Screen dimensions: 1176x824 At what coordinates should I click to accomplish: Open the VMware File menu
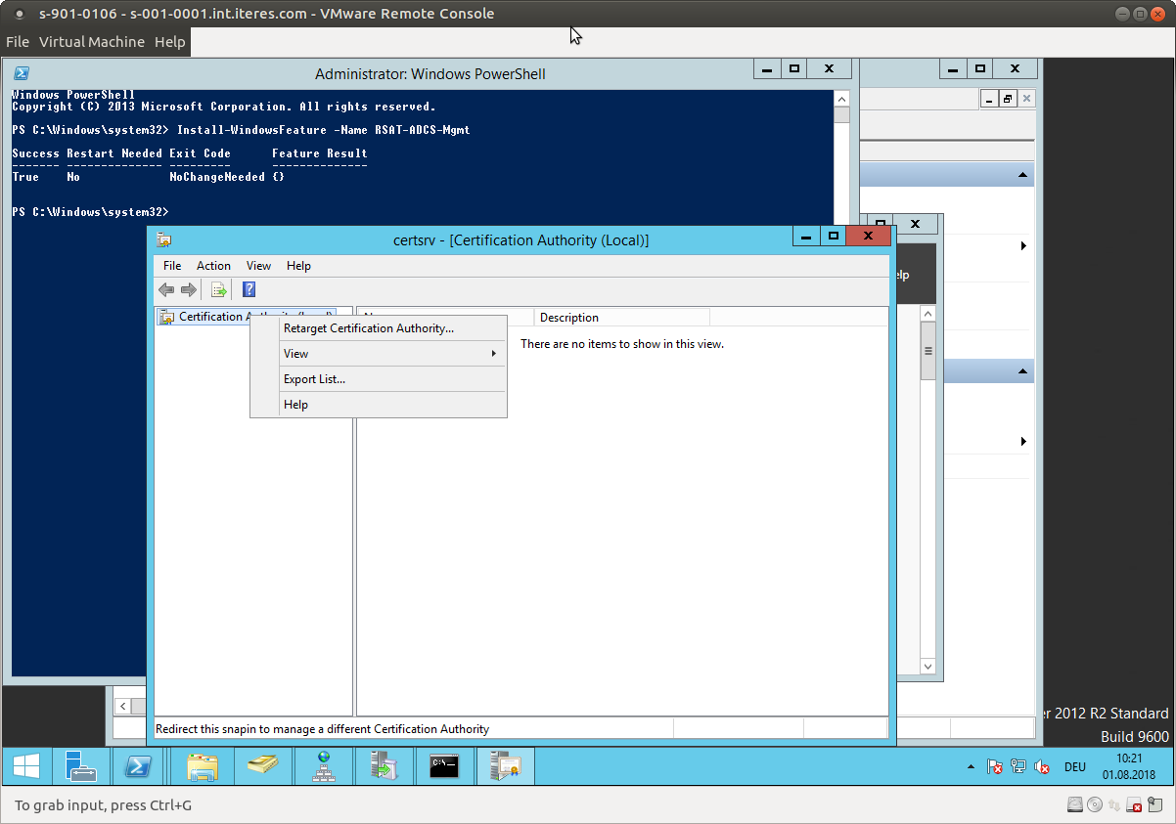[18, 42]
